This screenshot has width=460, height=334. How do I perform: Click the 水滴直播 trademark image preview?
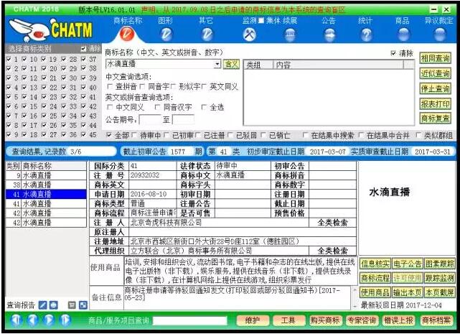(x=389, y=192)
